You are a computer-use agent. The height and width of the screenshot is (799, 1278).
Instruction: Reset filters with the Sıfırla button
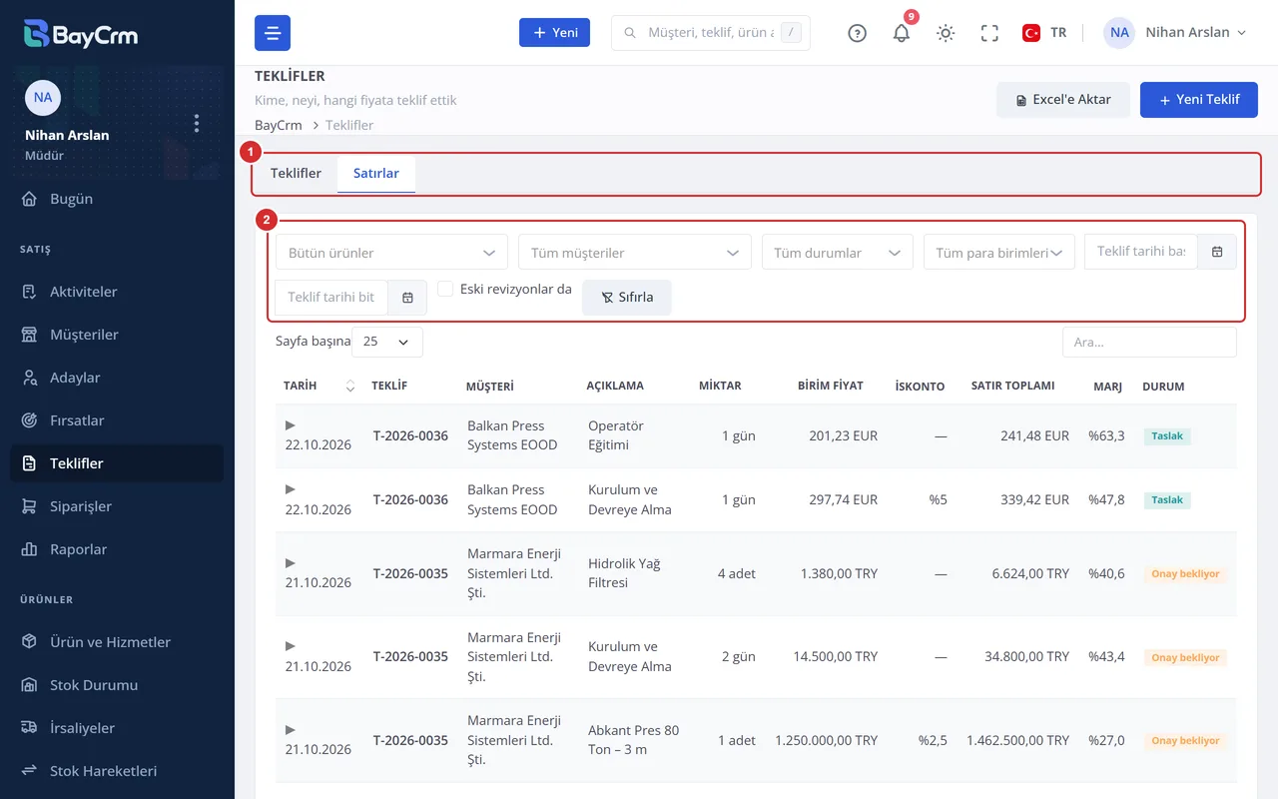click(x=627, y=298)
